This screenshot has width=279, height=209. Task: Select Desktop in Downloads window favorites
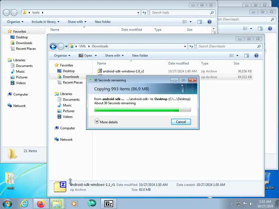(x=69, y=71)
